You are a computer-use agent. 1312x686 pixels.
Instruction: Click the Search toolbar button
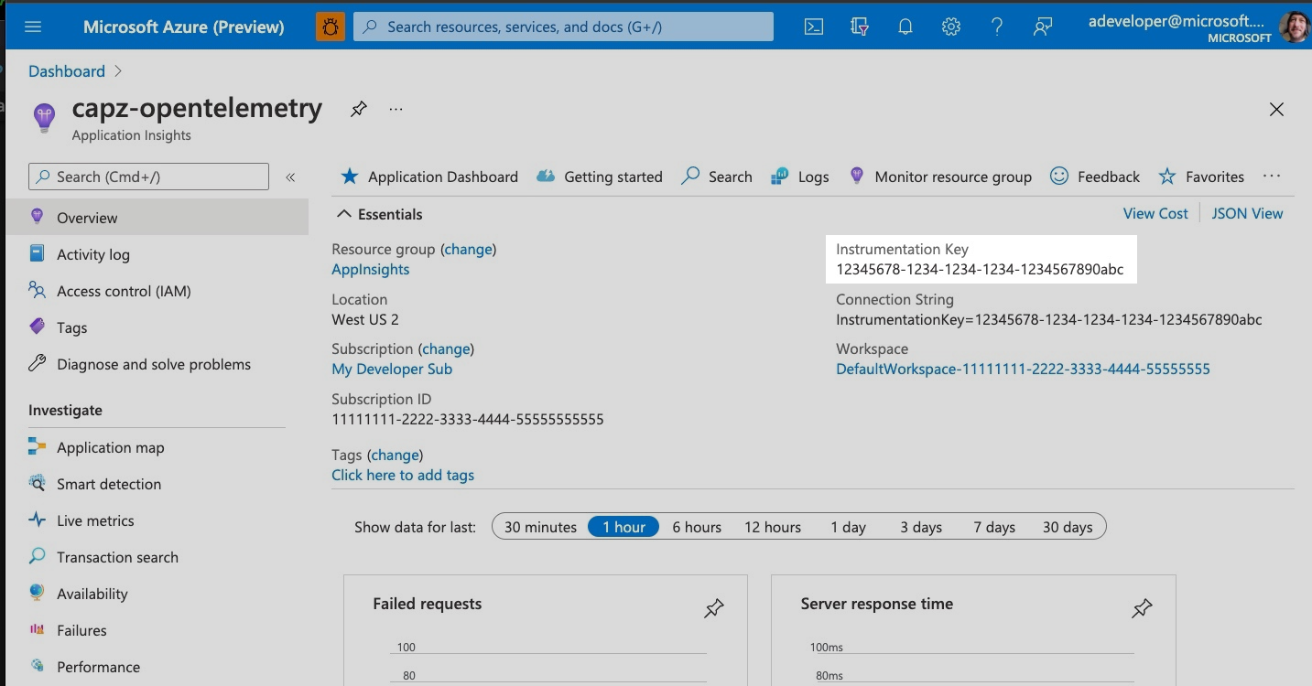pyautogui.click(x=717, y=177)
